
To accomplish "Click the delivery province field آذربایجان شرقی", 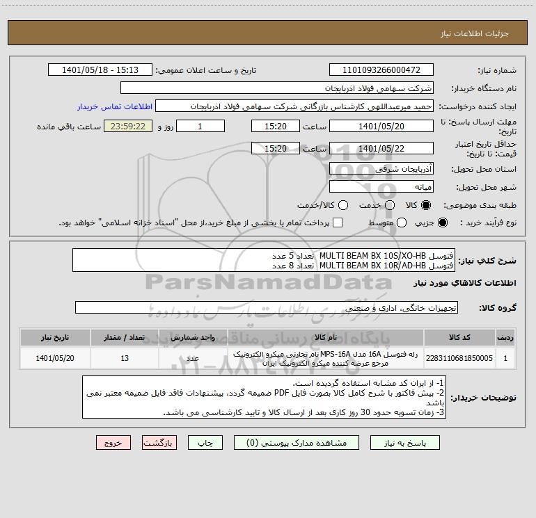I will pyautogui.click(x=381, y=169).
